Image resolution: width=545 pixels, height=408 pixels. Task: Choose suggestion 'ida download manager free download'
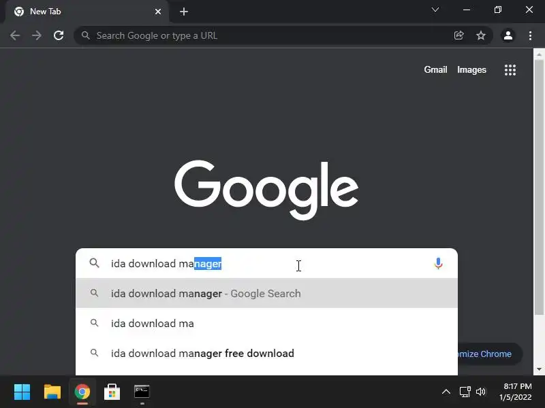point(266,353)
